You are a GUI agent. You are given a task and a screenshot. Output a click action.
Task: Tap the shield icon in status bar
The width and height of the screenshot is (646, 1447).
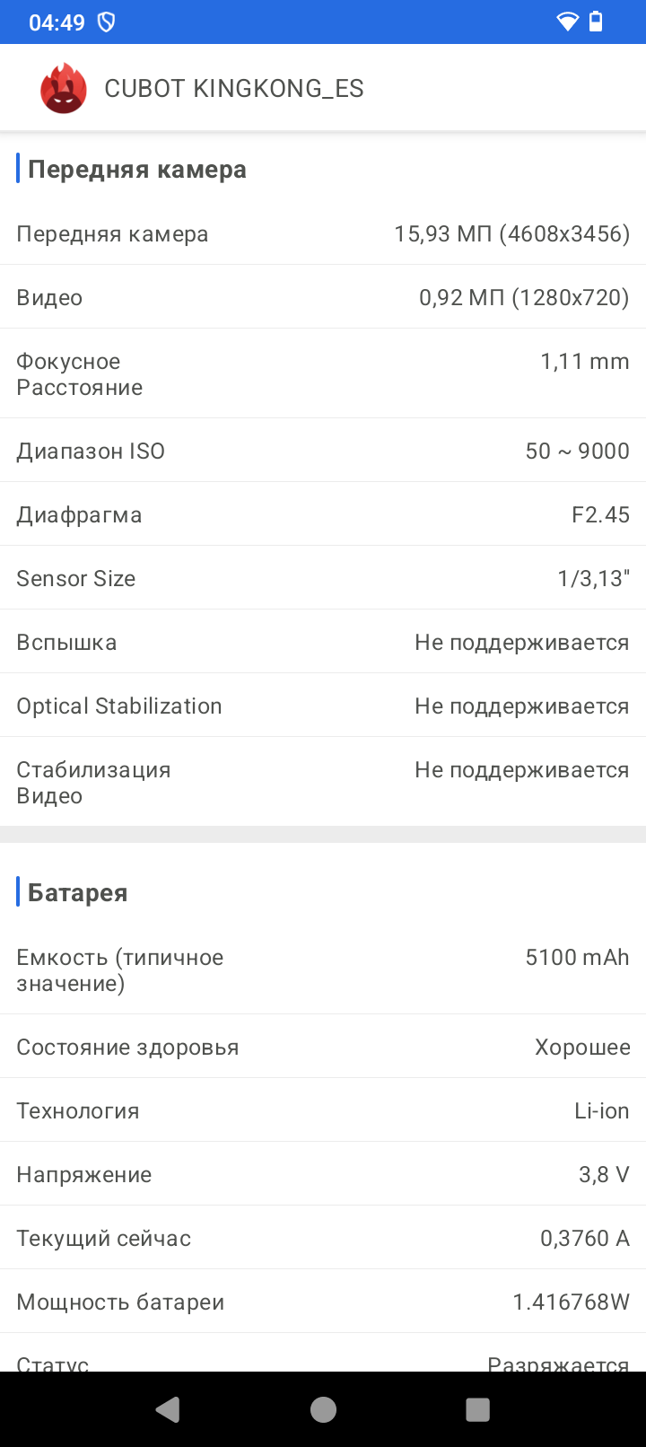tap(106, 22)
